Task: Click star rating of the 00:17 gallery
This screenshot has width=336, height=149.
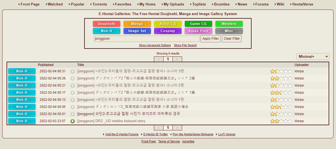Action: coord(281,93)
